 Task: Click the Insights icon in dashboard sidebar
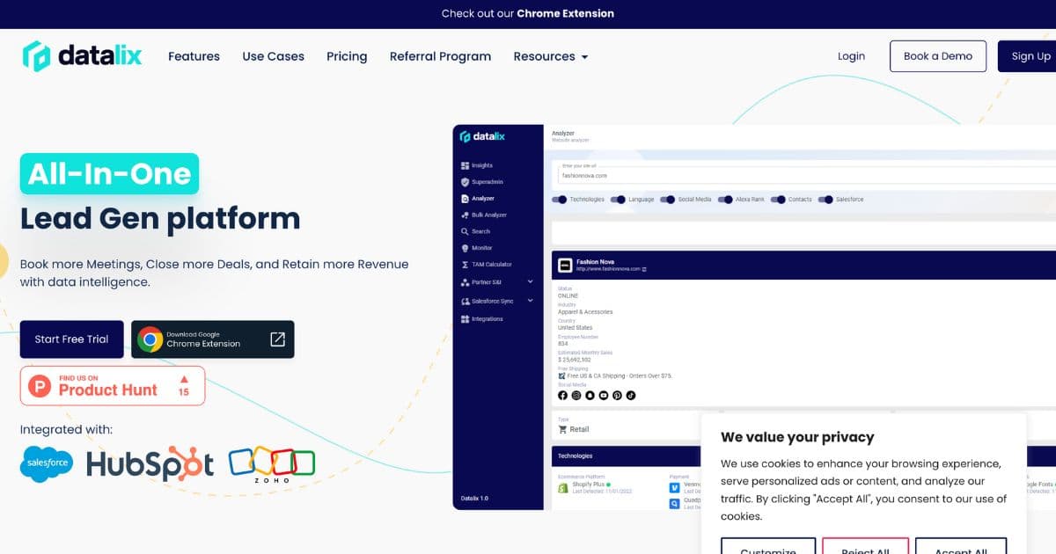click(466, 165)
